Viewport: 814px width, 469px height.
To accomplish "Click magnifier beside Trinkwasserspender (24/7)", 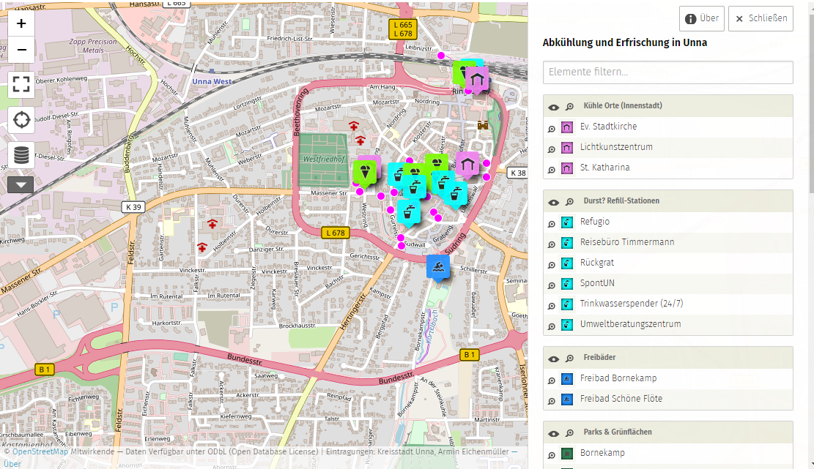I will tap(551, 307).
